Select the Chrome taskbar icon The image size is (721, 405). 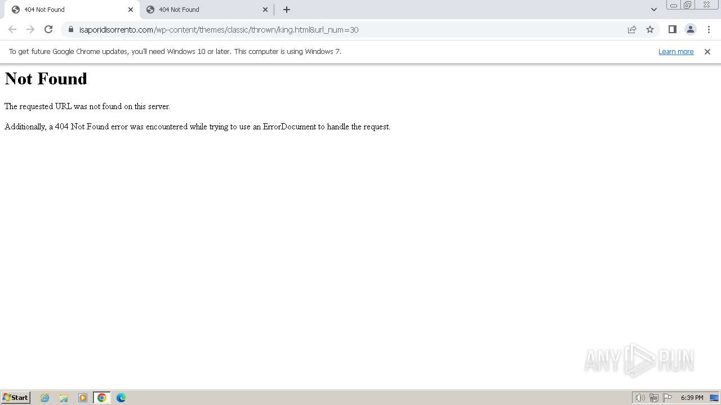click(102, 398)
